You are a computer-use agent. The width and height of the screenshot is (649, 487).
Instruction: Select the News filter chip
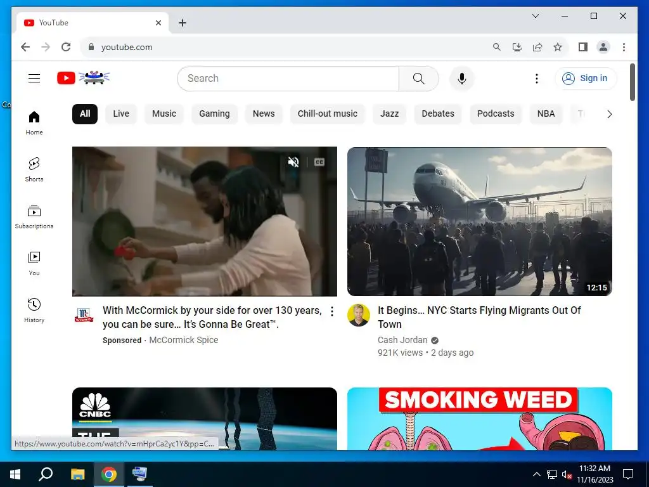(264, 114)
